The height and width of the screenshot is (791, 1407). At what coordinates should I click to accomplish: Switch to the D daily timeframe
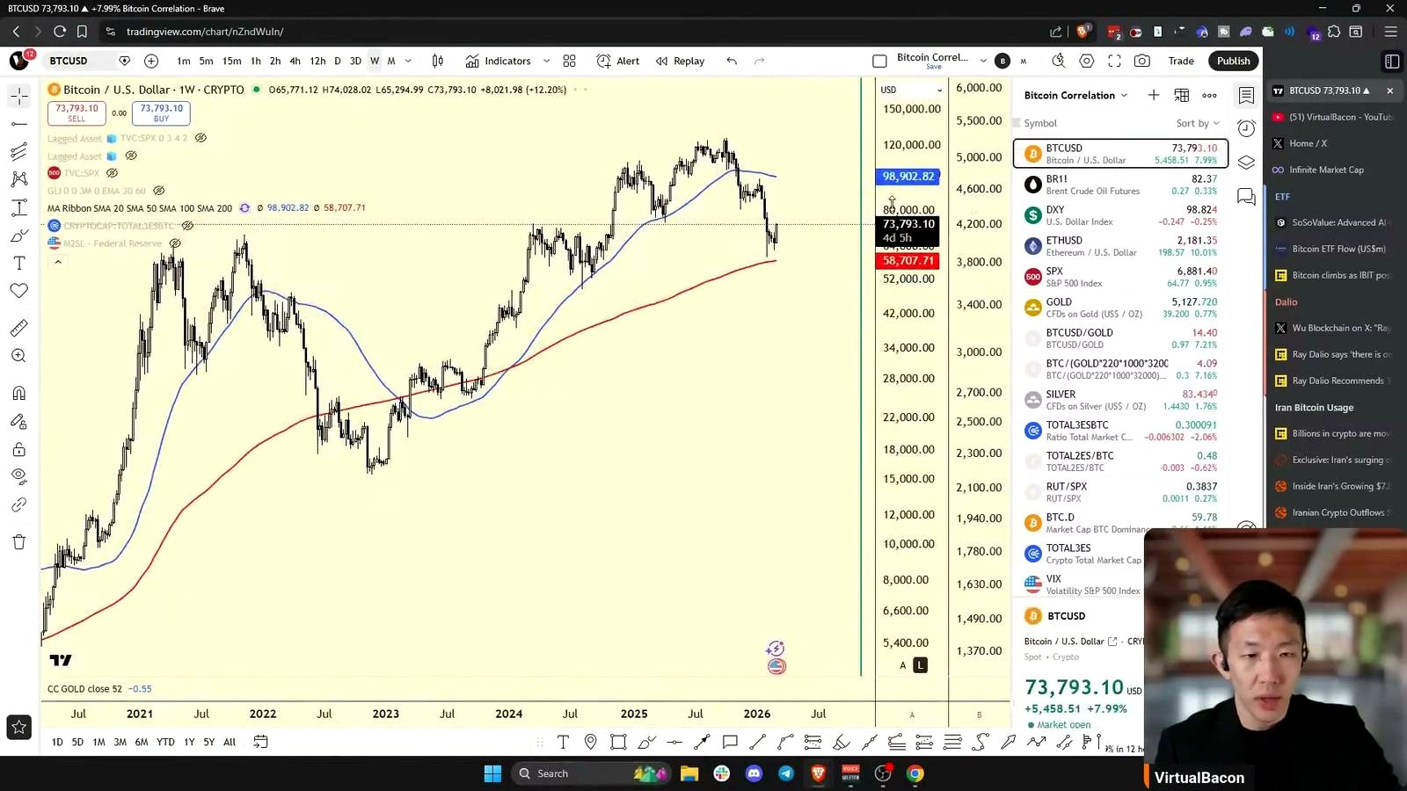point(337,61)
